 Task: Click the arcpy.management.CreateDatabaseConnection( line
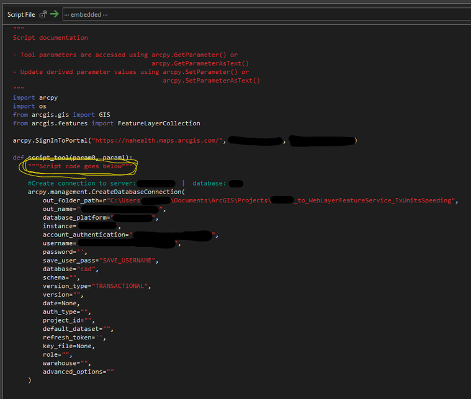pos(106,192)
